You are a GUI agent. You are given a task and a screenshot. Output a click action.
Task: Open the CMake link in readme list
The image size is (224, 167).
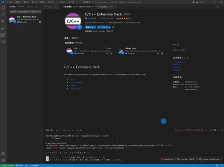(72, 86)
